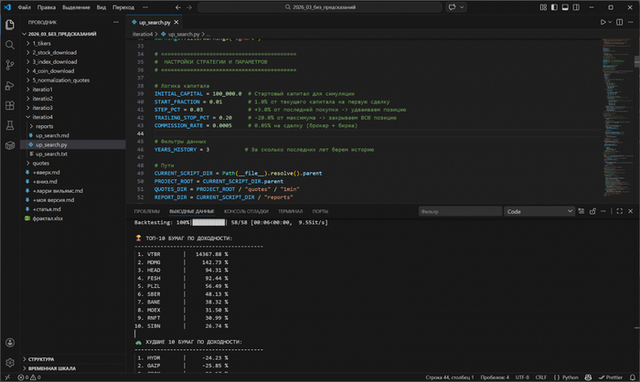Screen dimensions: 640x382
Task: Click the title bar search box
Action: [320, 7]
